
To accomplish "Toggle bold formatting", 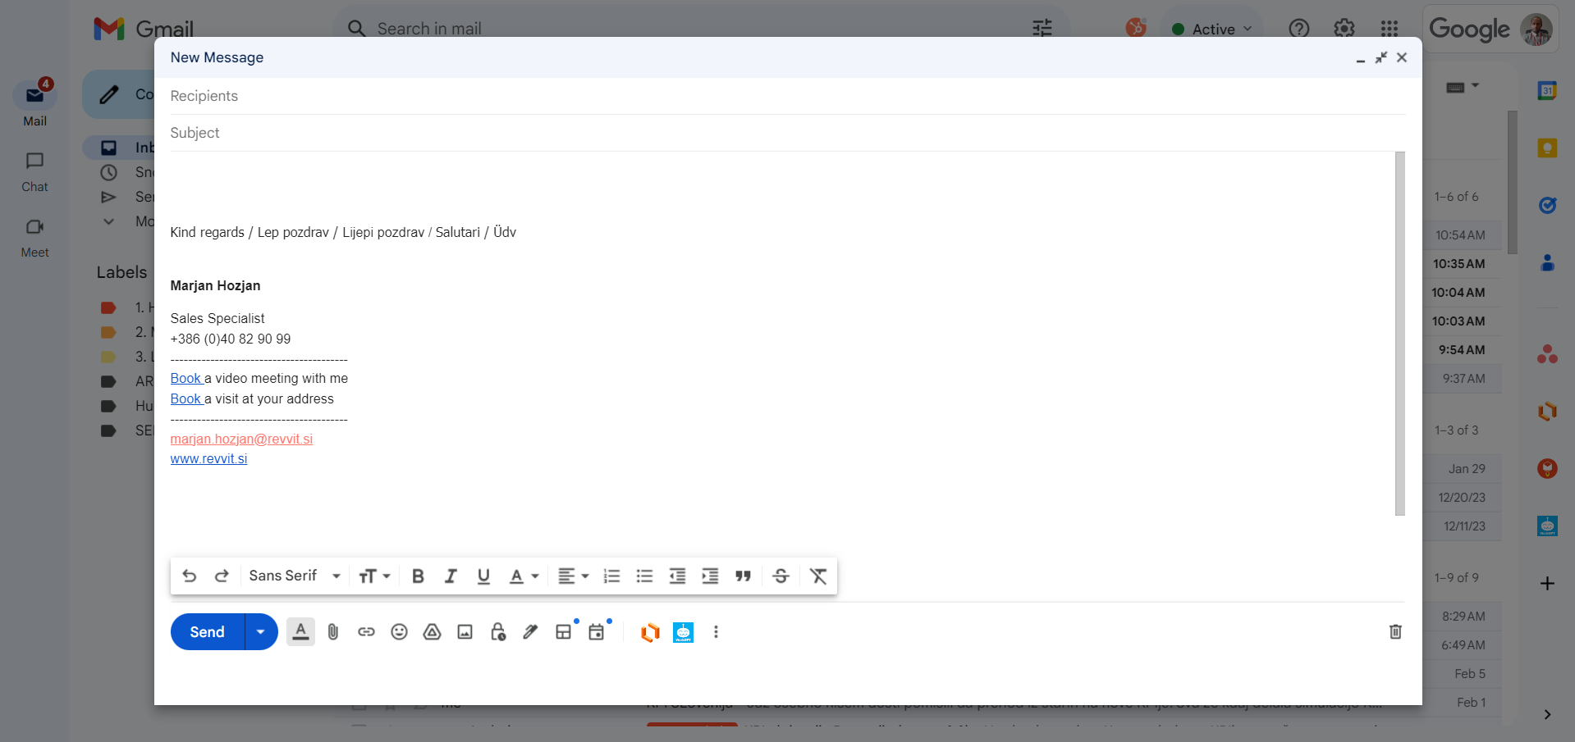I will (418, 576).
